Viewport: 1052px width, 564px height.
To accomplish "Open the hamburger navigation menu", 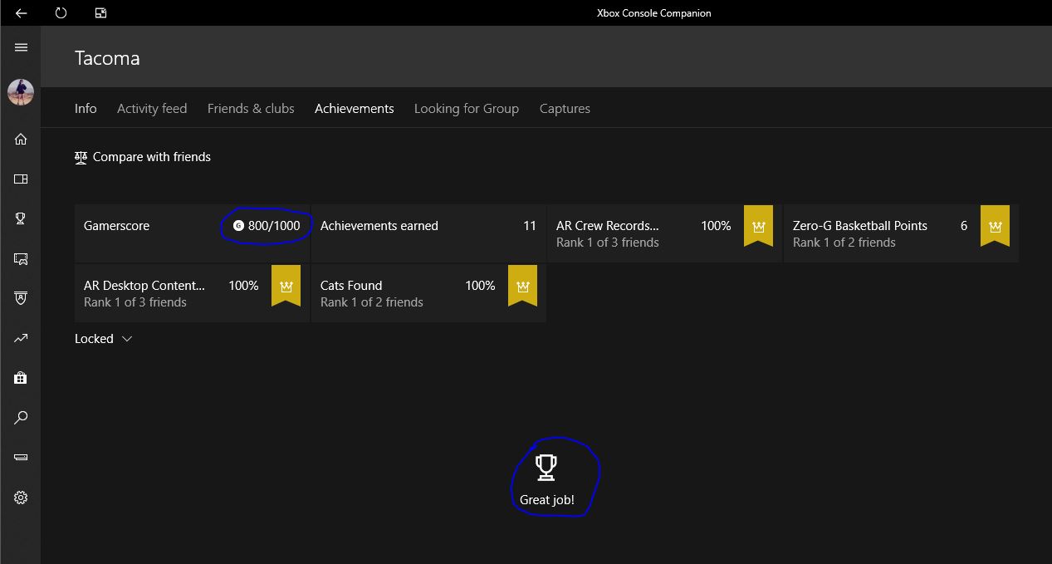I will [x=21, y=47].
